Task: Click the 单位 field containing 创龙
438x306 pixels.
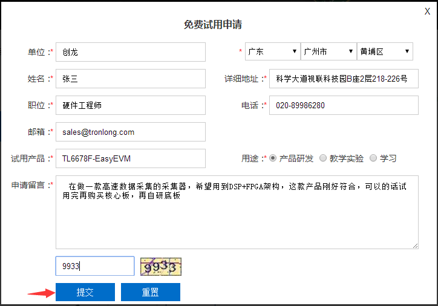Action: 131,53
